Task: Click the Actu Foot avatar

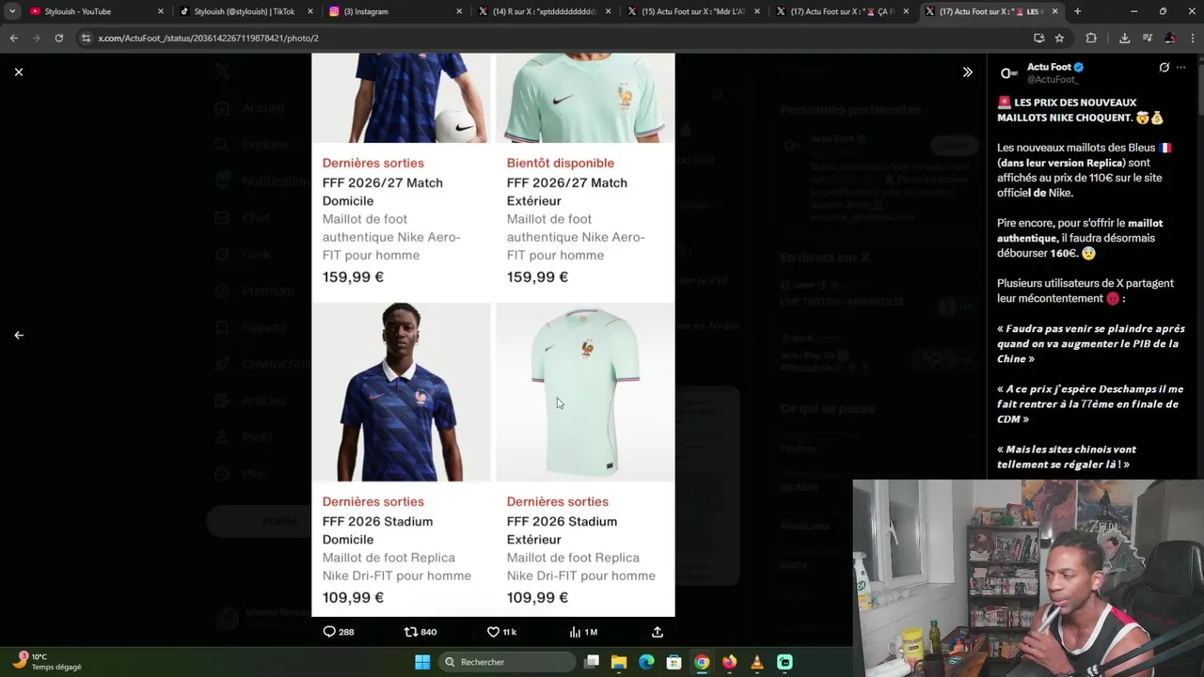Action: click(x=1008, y=73)
